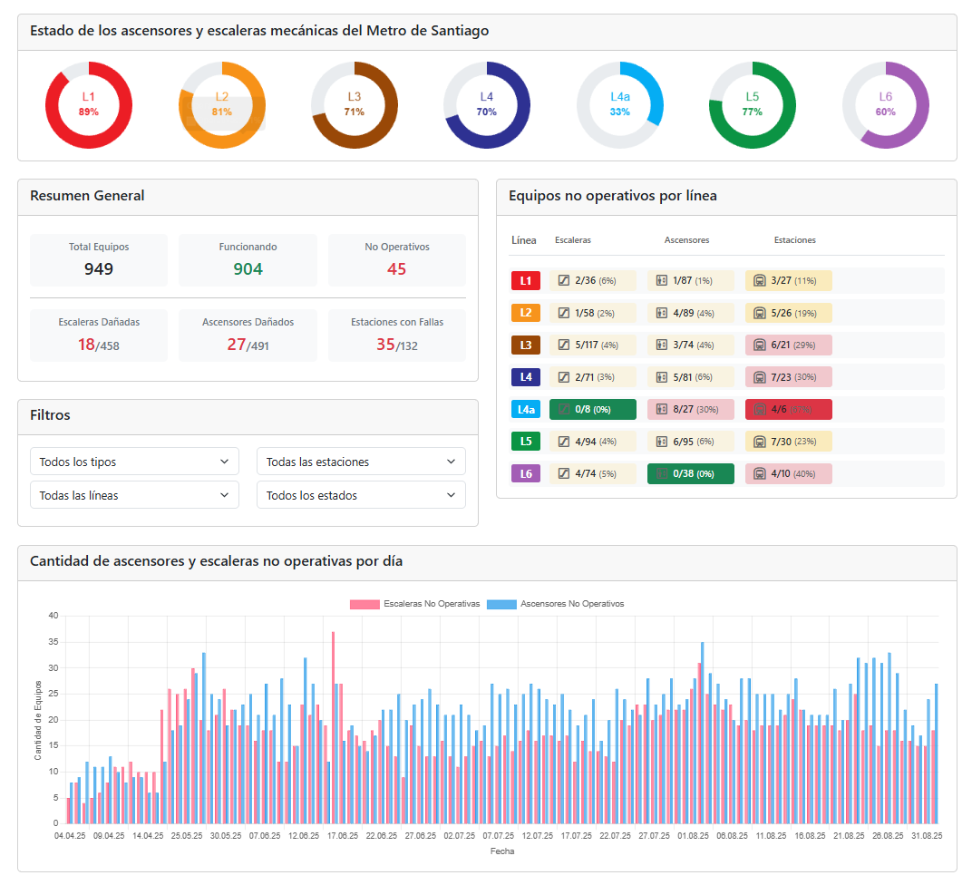Click the elevator icon in the L5 row

point(661,442)
